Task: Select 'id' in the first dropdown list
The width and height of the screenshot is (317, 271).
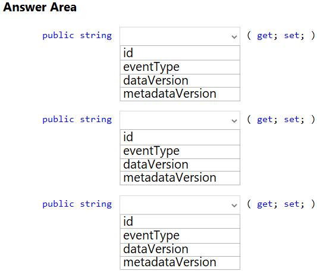Action: click(x=180, y=53)
